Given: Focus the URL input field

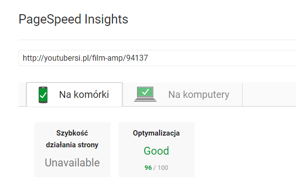Looking at the screenshot, I should [x=157, y=58].
